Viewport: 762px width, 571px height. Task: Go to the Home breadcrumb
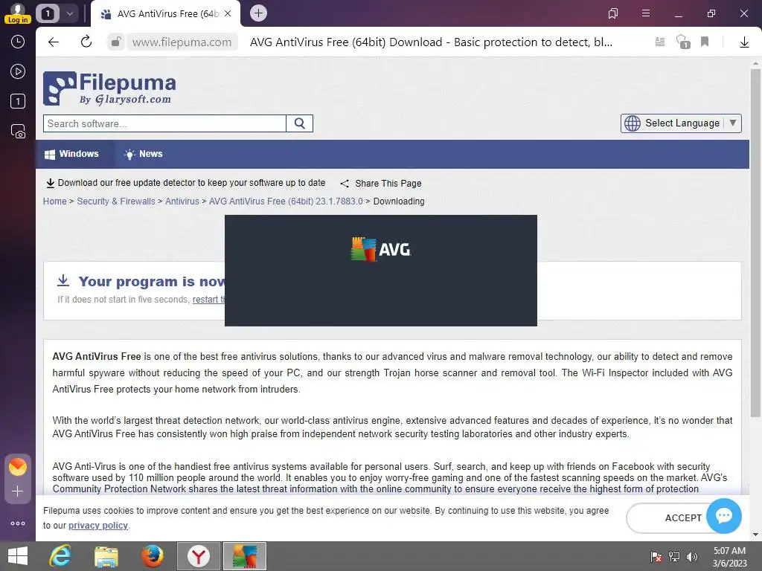click(54, 201)
